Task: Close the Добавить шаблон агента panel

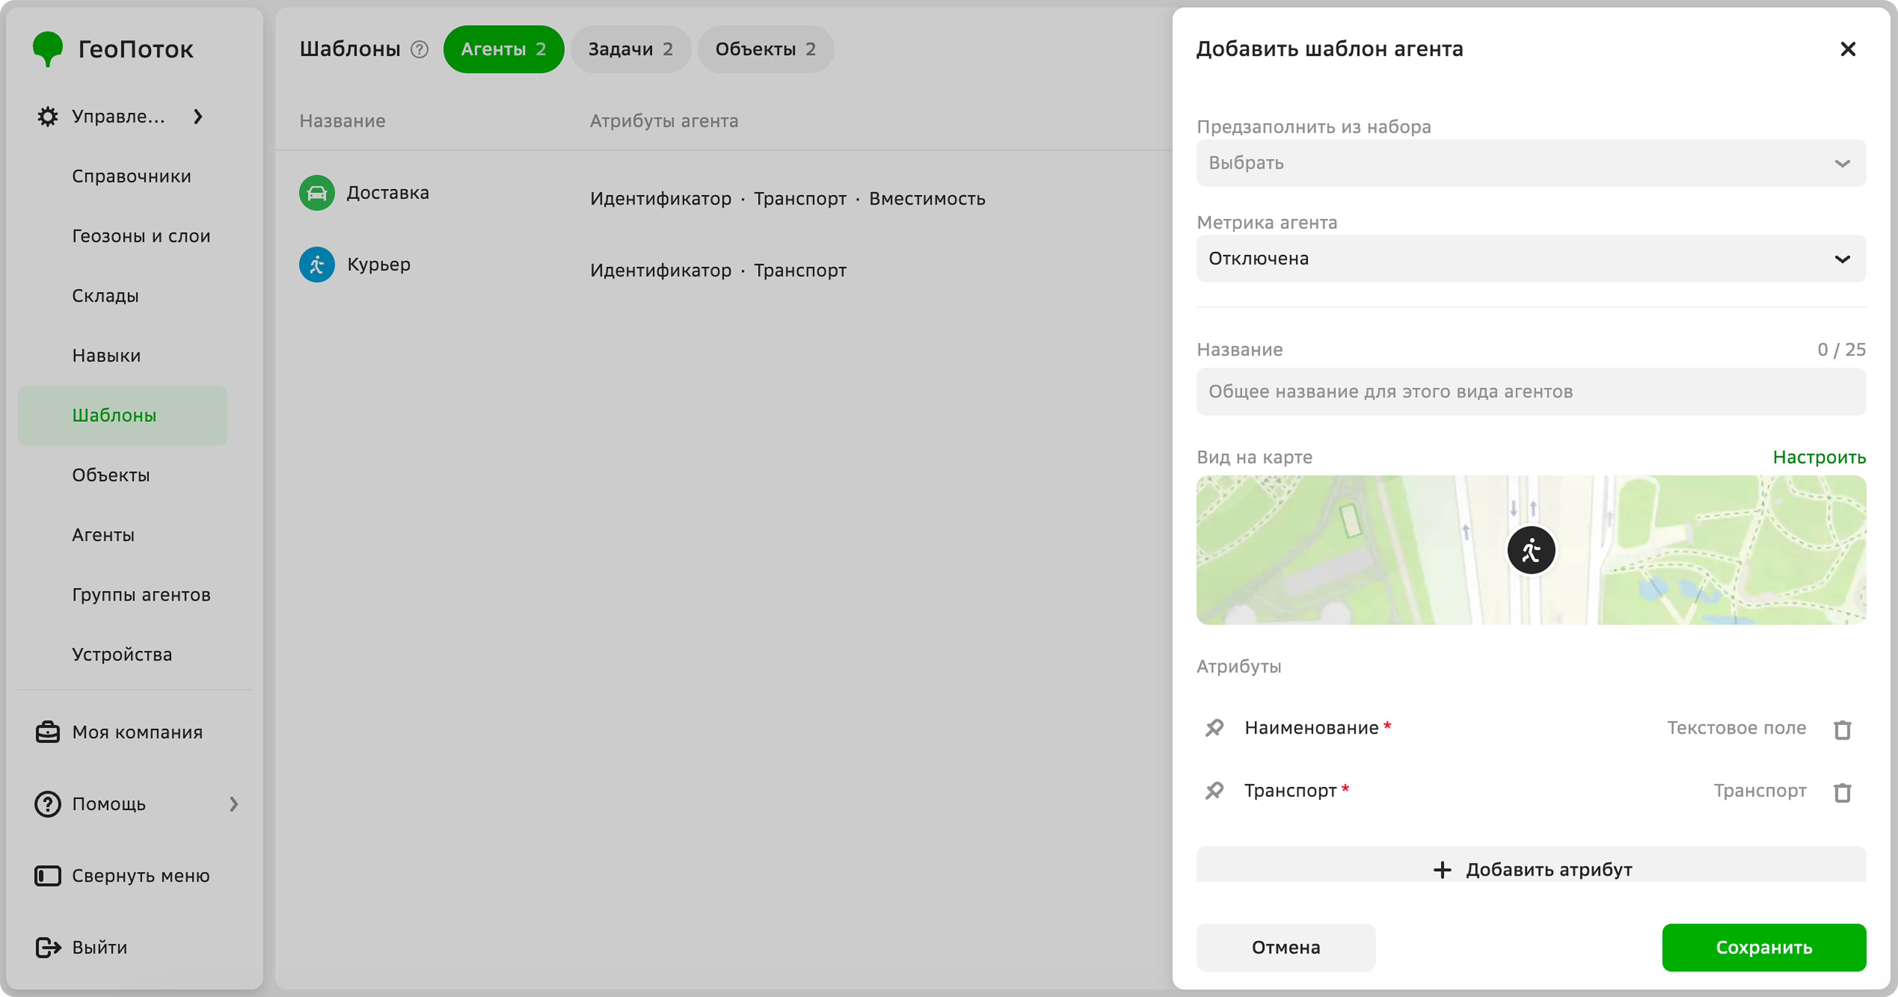Action: 1847,49
